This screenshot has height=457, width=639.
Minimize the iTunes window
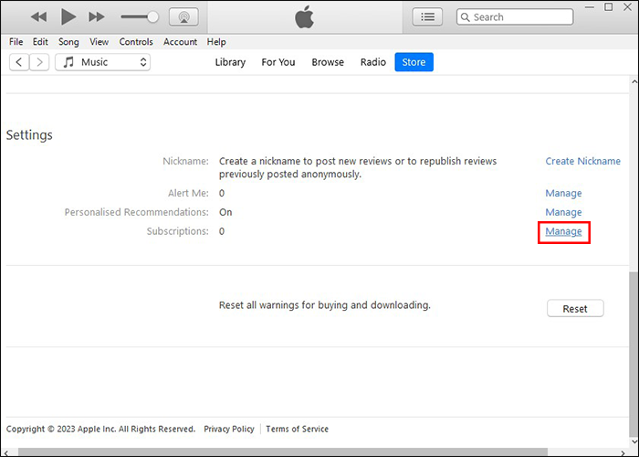[x=590, y=7]
